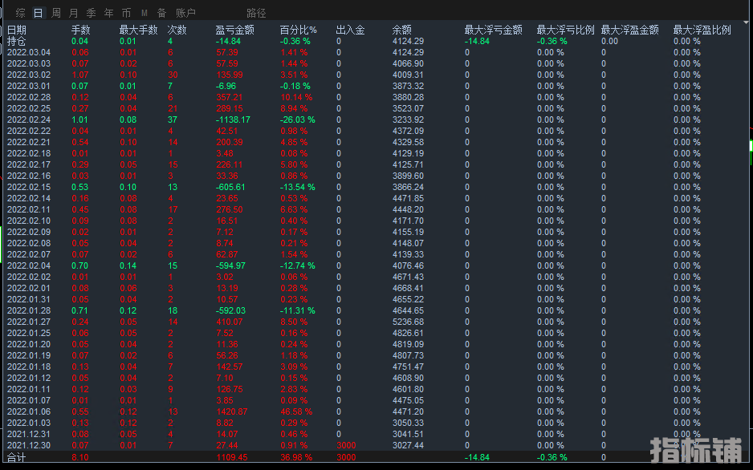Click the 最大浮亏金额 column header

[493, 30]
